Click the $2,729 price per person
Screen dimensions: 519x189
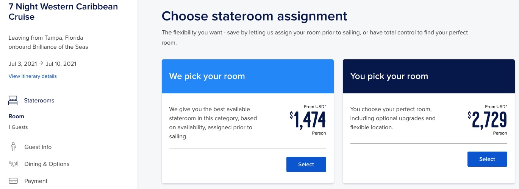coord(488,120)
